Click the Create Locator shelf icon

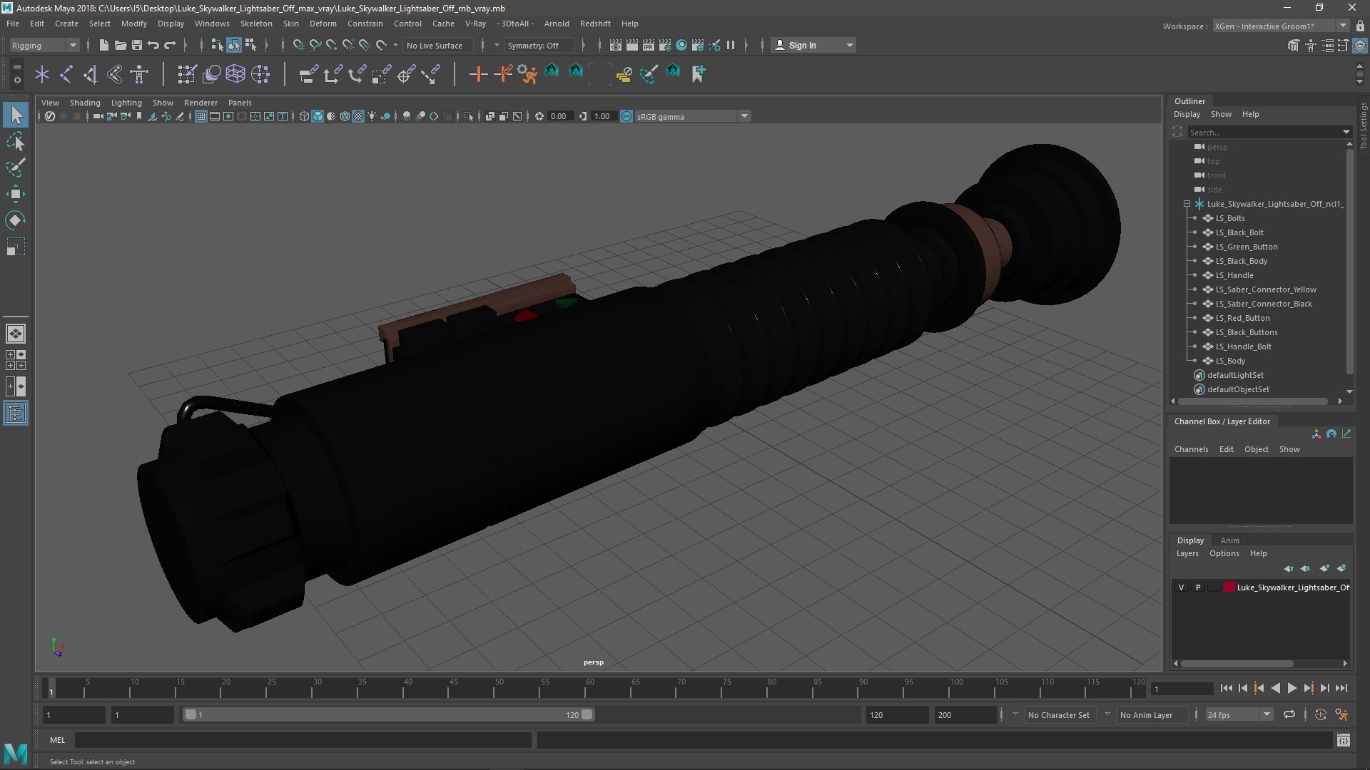[x=42, y=73]
